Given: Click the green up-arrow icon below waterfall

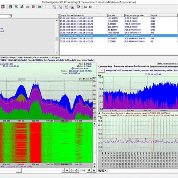Looking at the screenshot, I should (x=94, y=170).
